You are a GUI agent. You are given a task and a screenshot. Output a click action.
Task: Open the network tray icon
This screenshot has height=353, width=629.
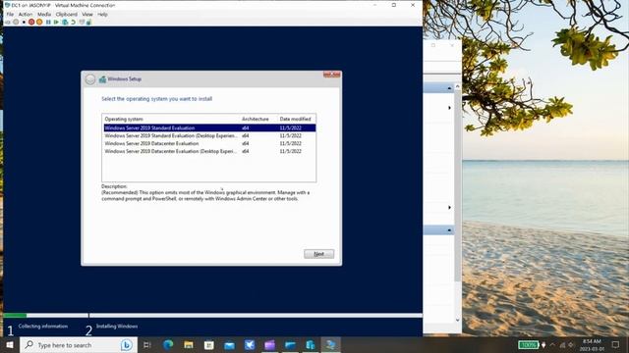tap(562, 344)
